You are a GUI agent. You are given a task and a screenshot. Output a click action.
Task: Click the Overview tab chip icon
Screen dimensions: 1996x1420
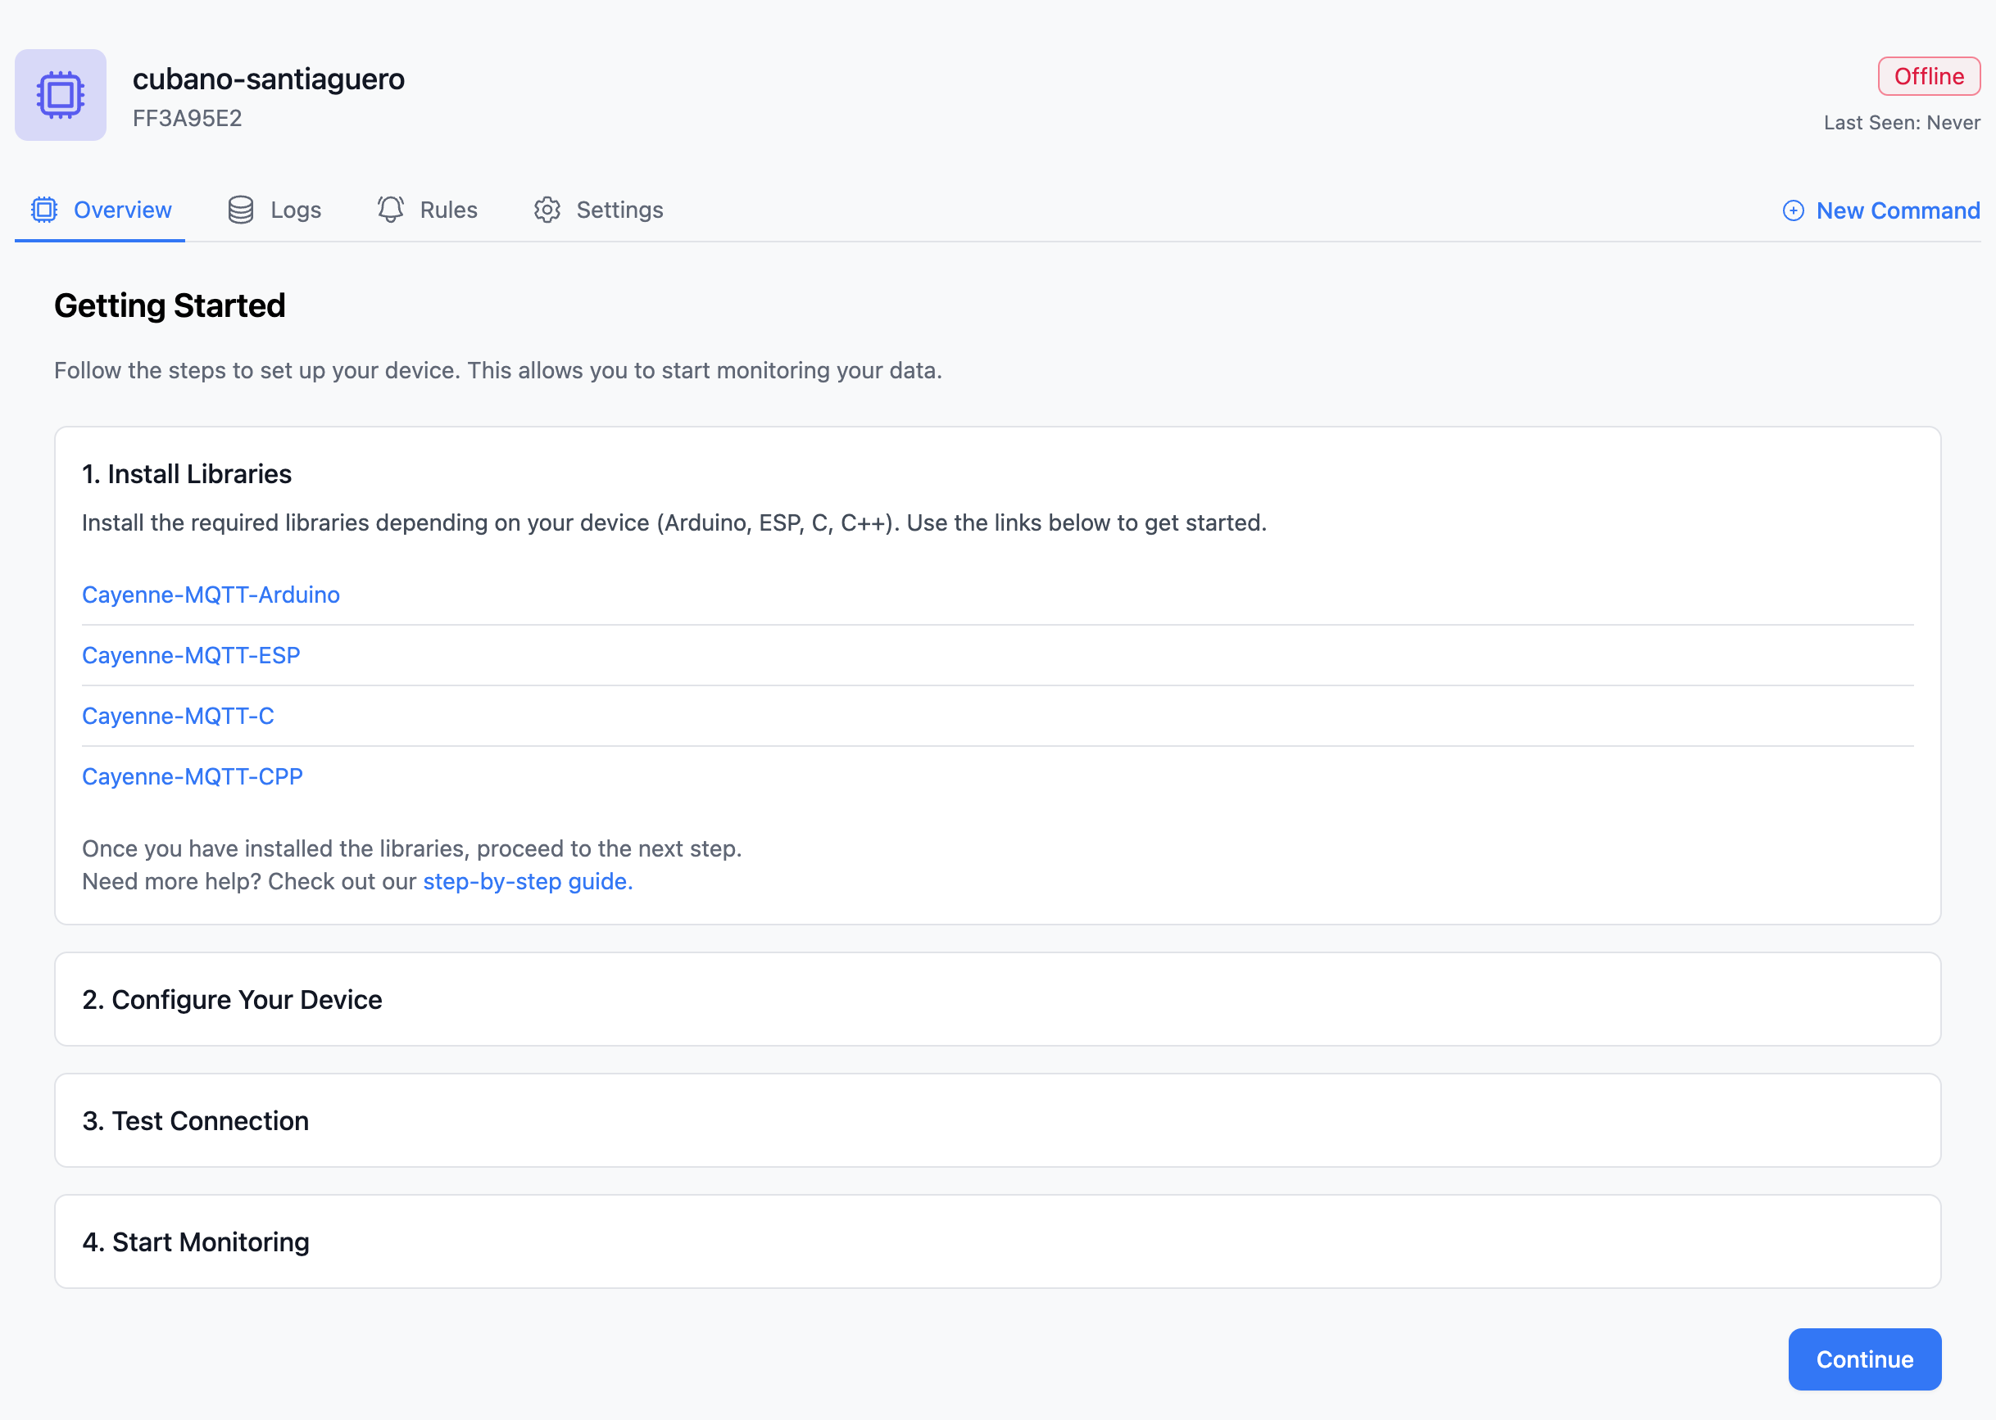pyautogui.click(x=44, y=210)
